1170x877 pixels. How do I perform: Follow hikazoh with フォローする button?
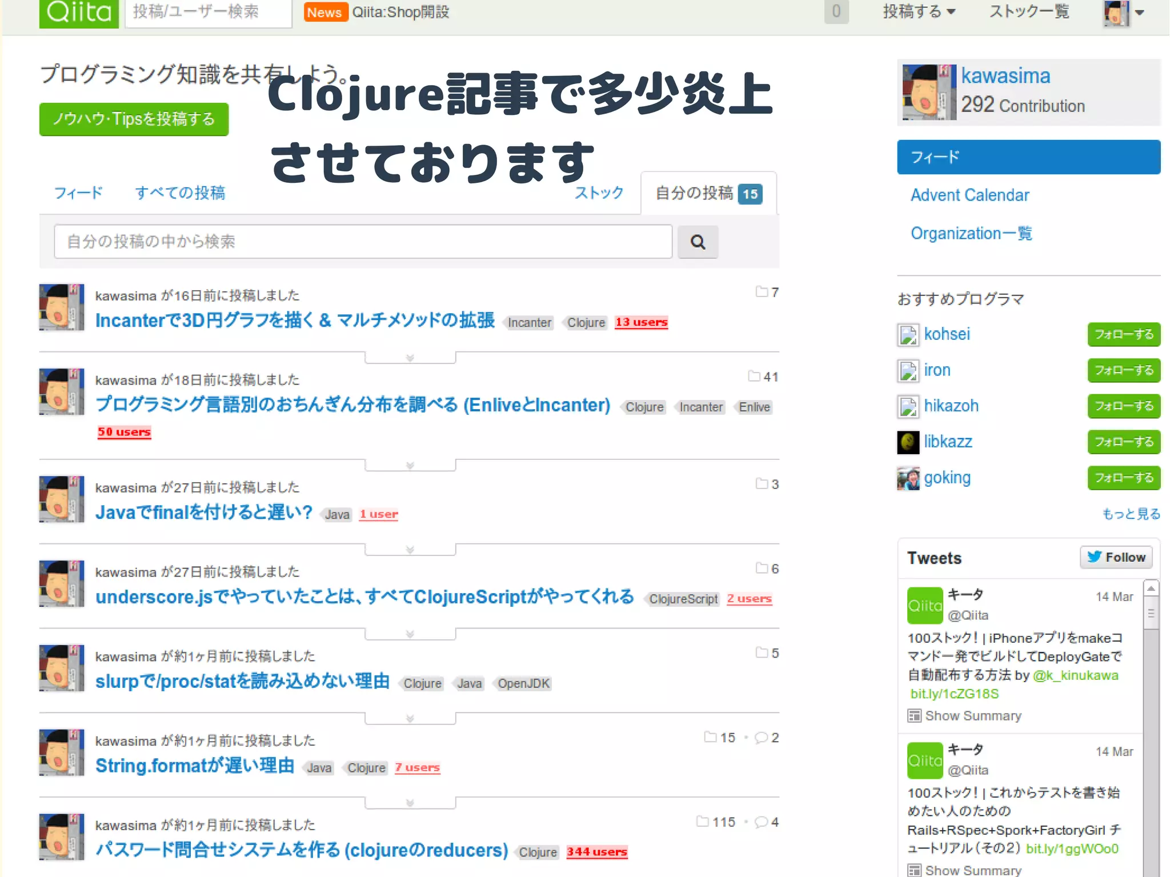click(x=1124, y=406)
